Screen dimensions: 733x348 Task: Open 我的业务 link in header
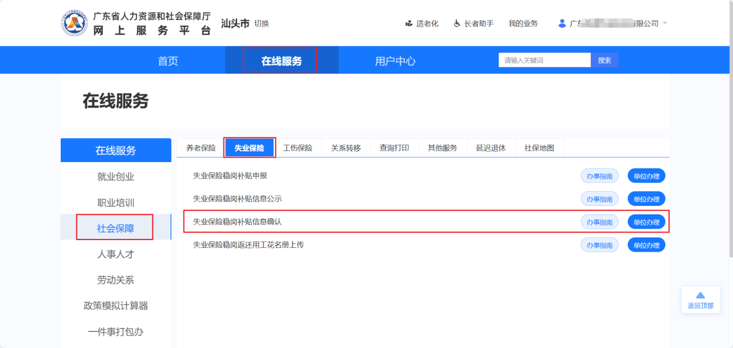tap(522, 24)
